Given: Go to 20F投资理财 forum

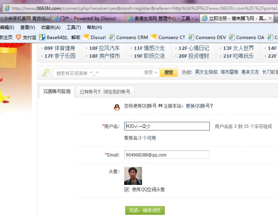Looking at the screenshot, I should coord(194,56).
